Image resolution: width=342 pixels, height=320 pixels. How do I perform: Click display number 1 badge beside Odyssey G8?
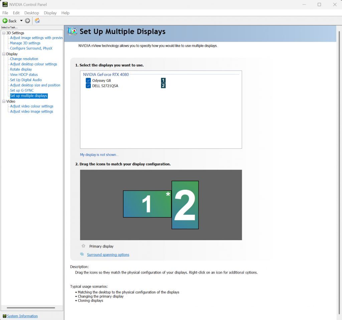(163, 81)
